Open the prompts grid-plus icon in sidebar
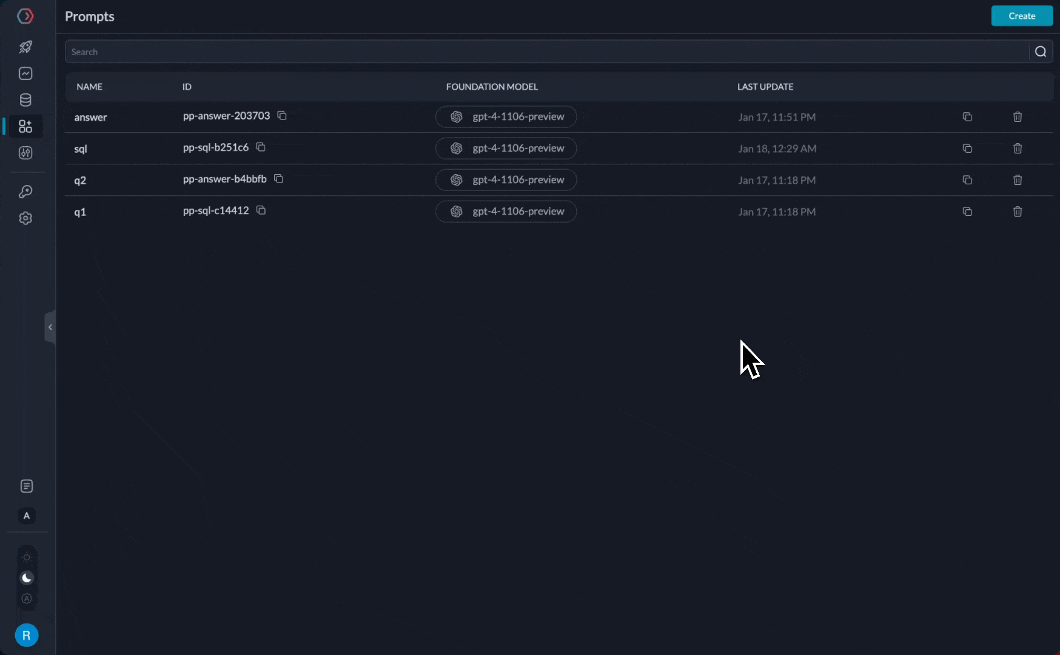 pos(25,126)
